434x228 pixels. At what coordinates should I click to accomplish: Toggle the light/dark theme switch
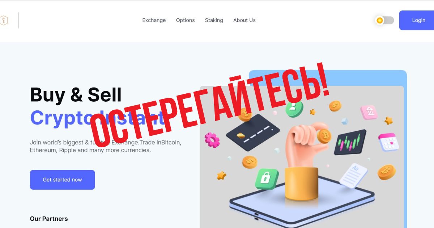point(385,20)
